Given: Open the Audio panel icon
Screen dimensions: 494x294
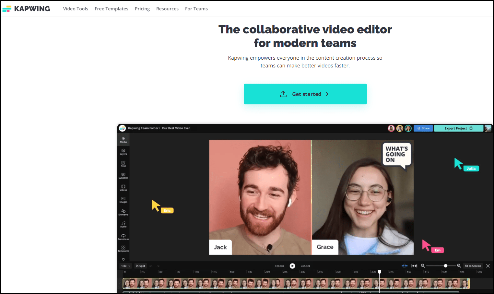Looking at the screenshot, I should [x=123, y=224].
